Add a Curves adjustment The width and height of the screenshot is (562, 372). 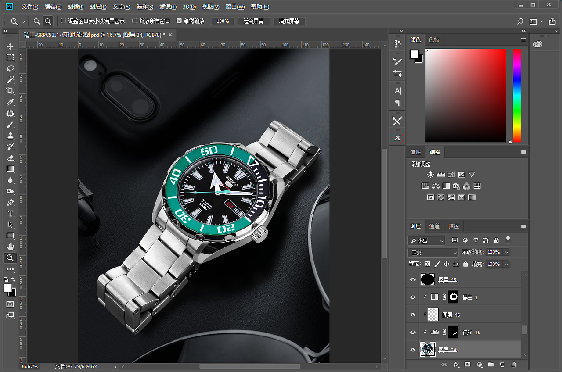pyautogui.click(x=451, y=175)
